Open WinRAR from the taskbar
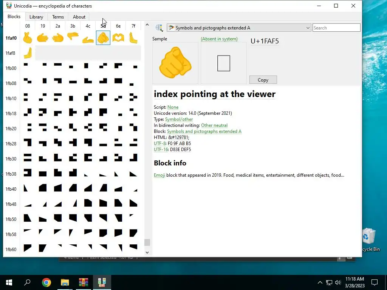 tap(84, 282)
